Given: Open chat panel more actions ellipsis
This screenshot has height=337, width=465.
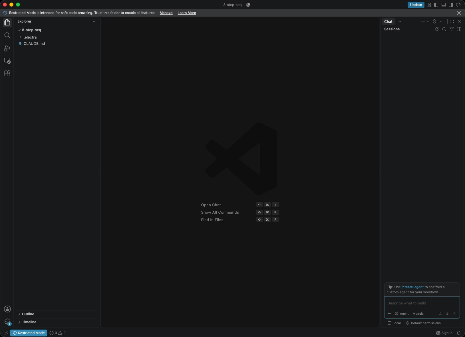Looking at the screenshot, I should (442, 21).
